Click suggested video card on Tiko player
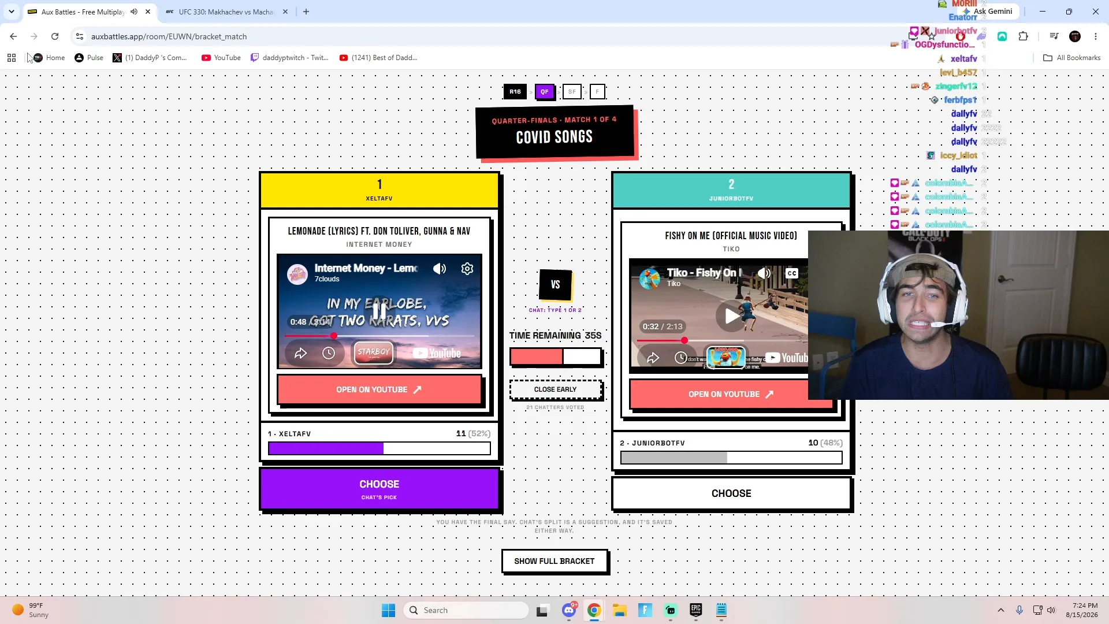Viewport: 1109px width, 624px height. [725, 357]
